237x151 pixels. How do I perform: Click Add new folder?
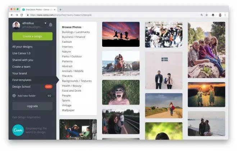(27, 96)
